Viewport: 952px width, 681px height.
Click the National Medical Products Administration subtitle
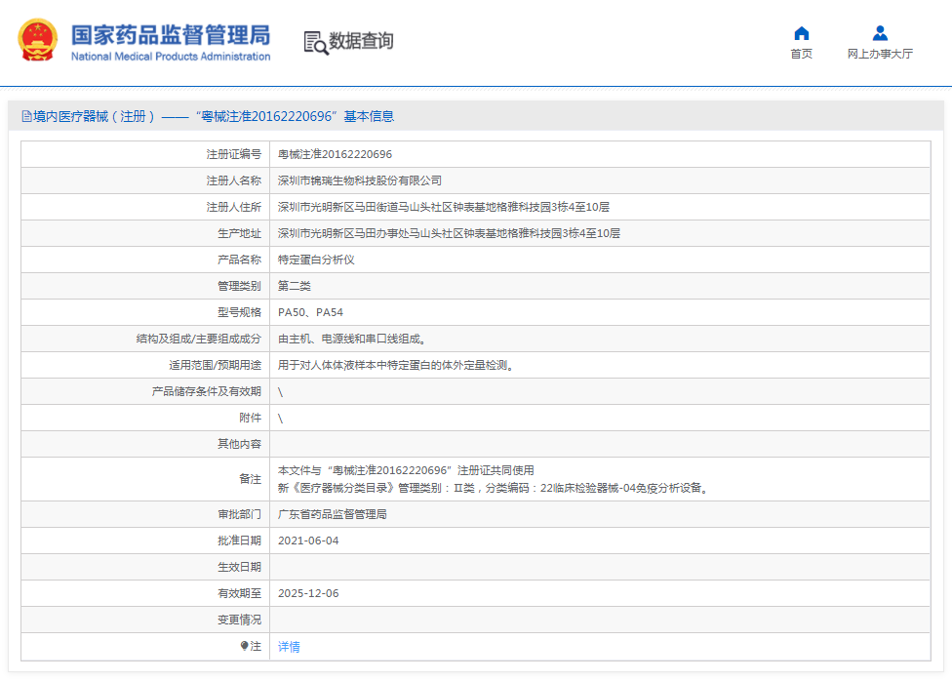pos(170,57)
